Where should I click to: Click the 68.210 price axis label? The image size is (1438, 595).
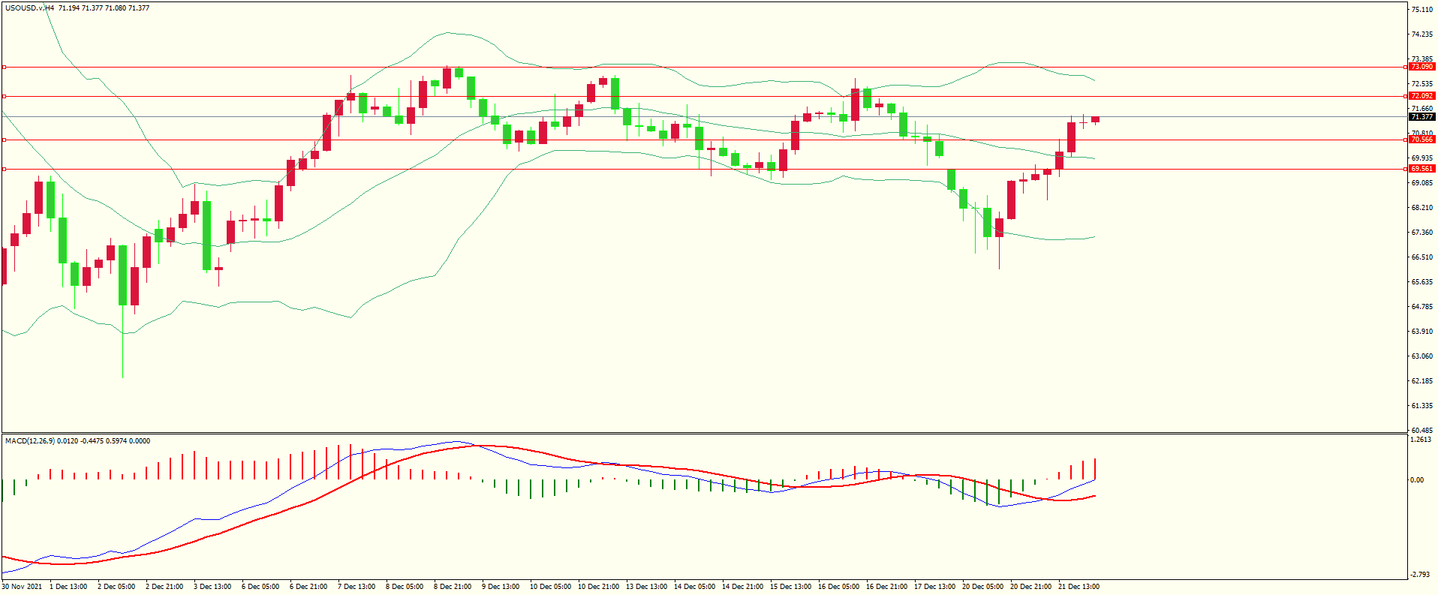1421,208
